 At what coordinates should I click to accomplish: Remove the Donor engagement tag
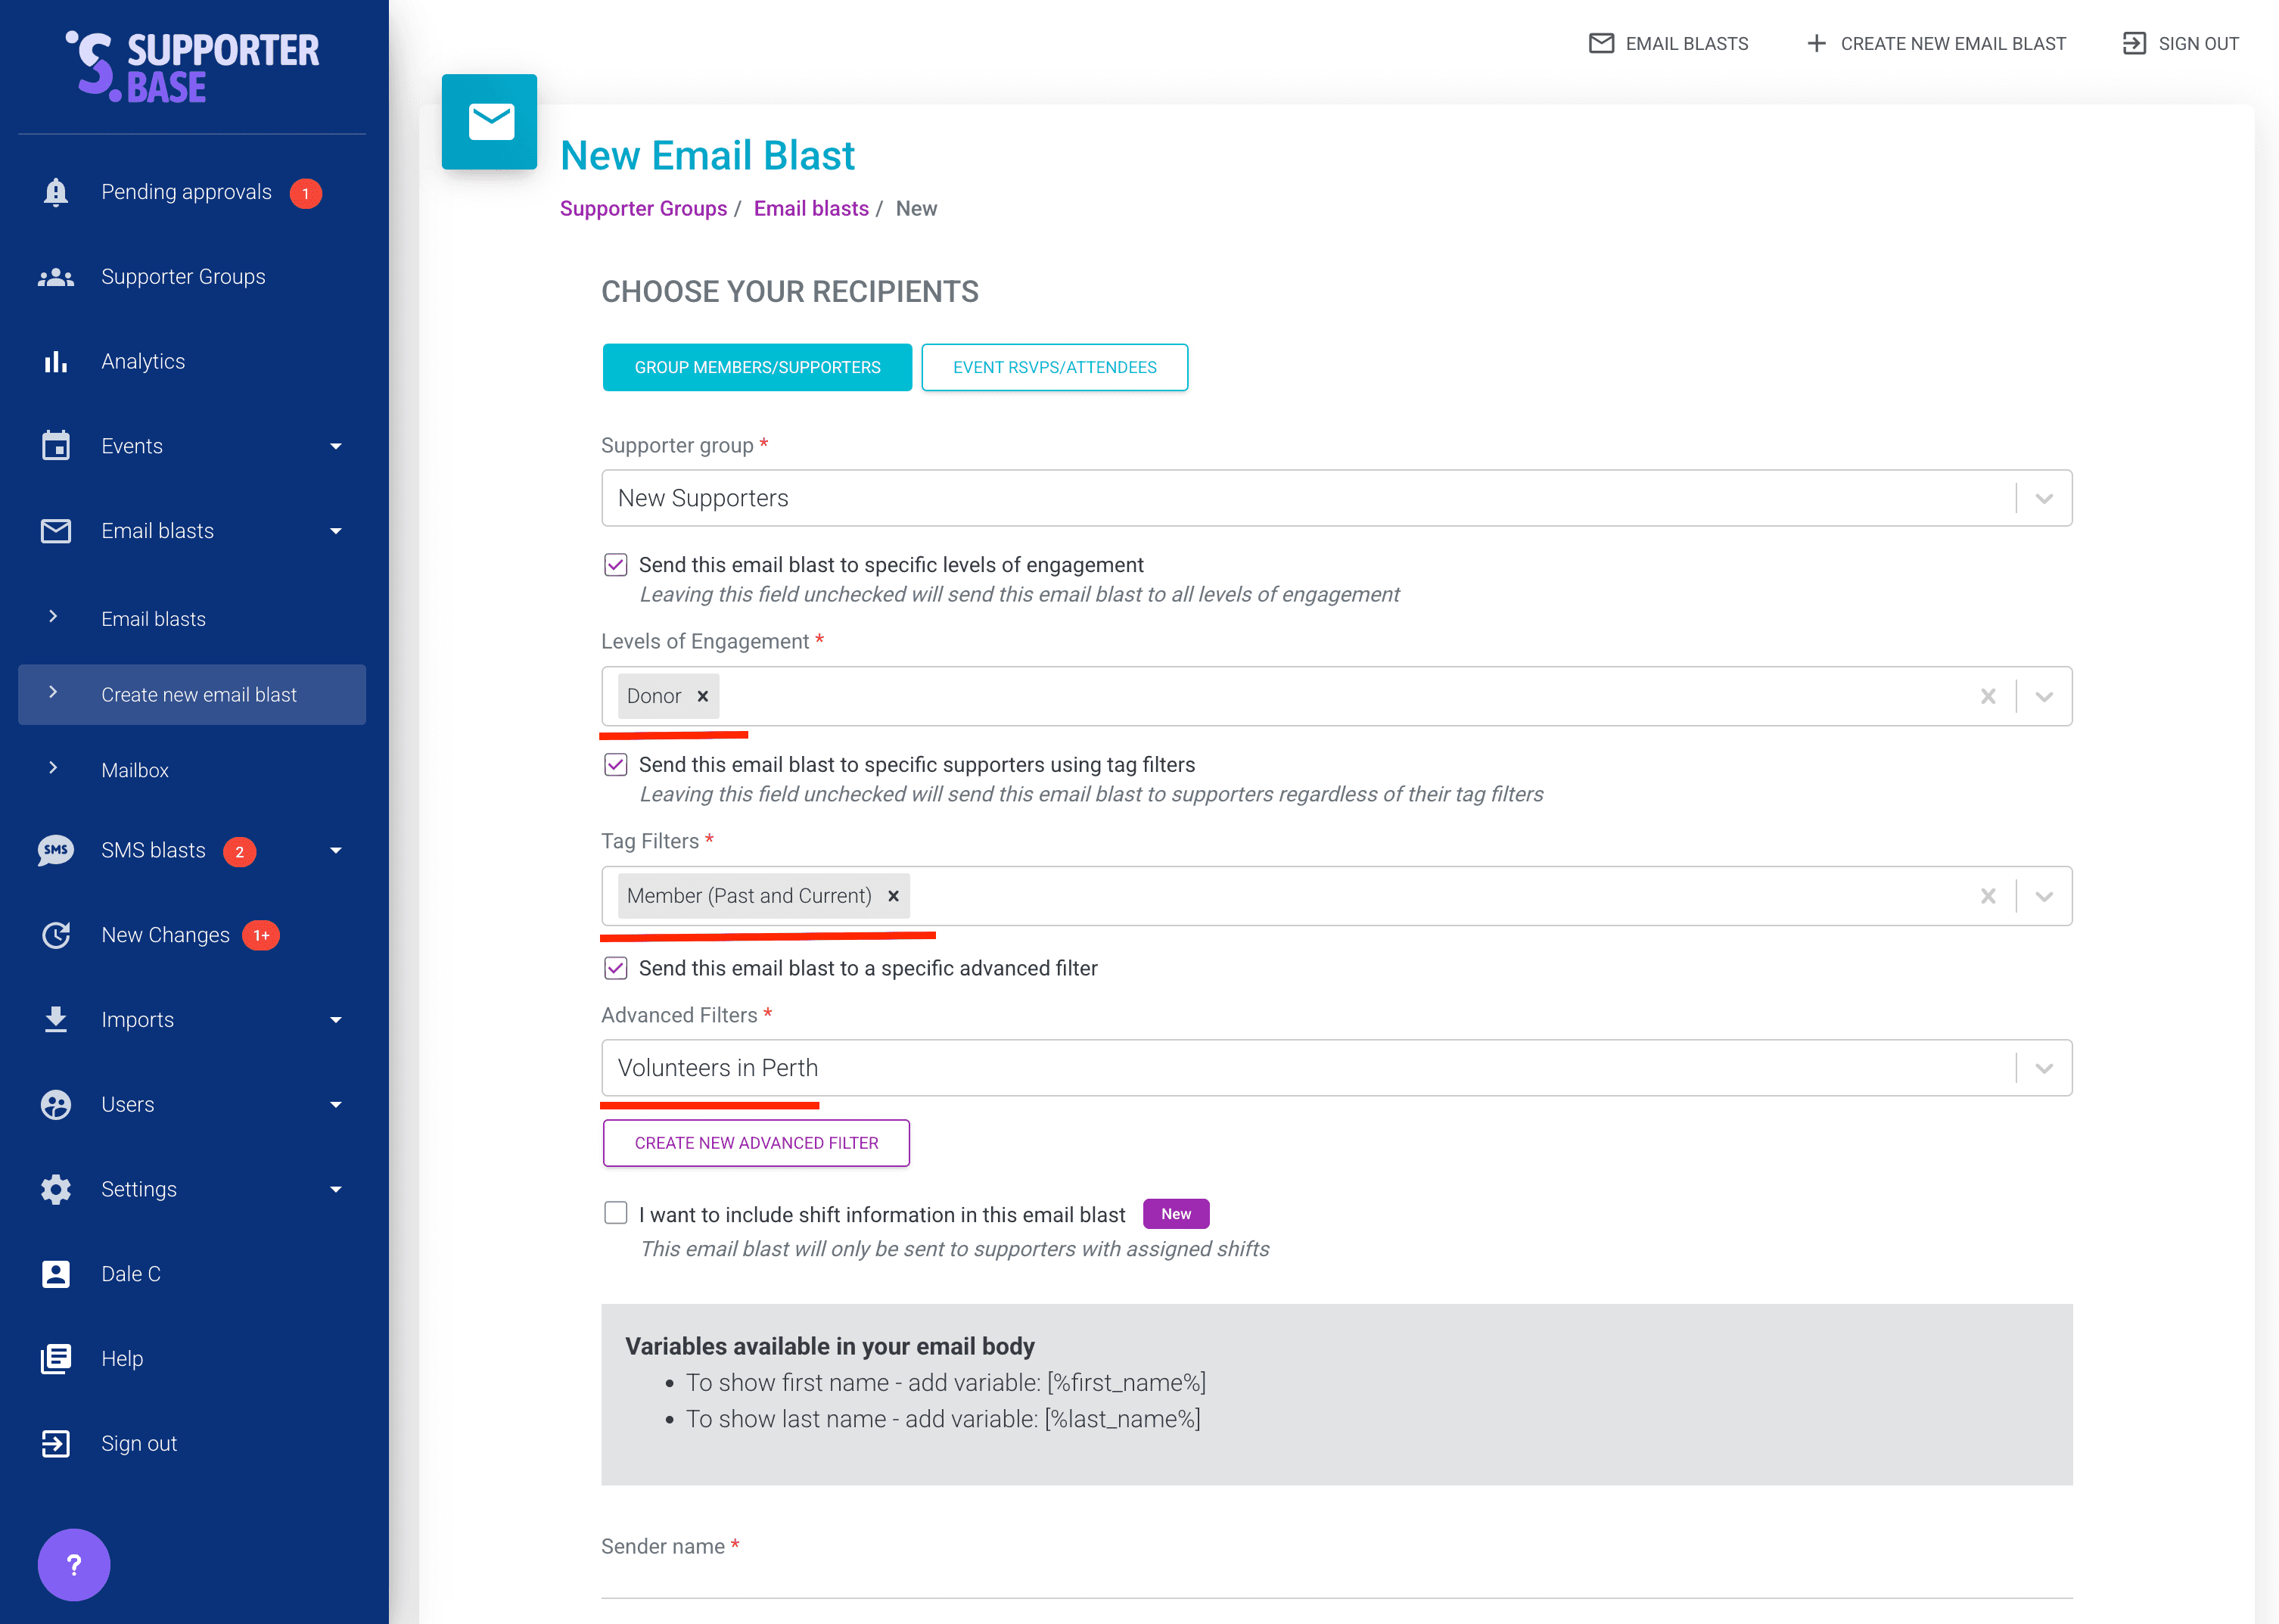pos(703,696)
